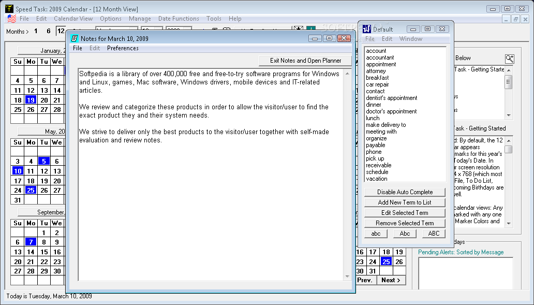Viewport: 534px width, 305px height.
Task: Open the Date Functions menu
Action: 179,19
